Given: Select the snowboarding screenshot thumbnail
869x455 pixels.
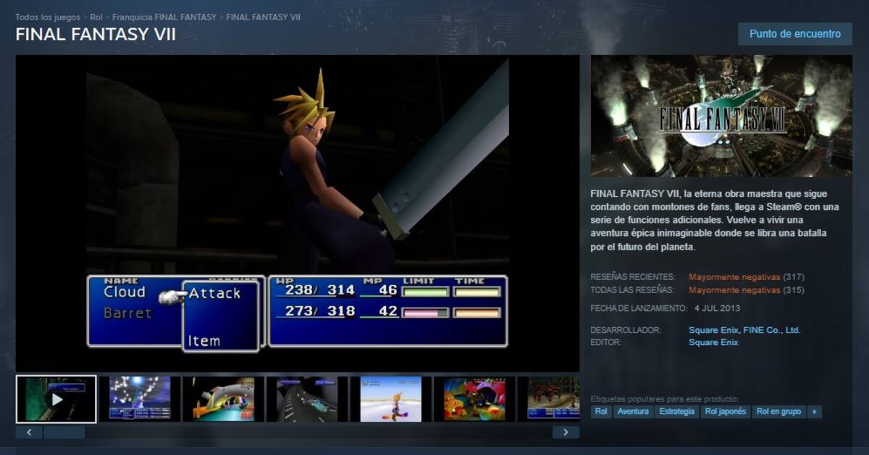Looking at the screenshot, I should [x=391, y=399].
